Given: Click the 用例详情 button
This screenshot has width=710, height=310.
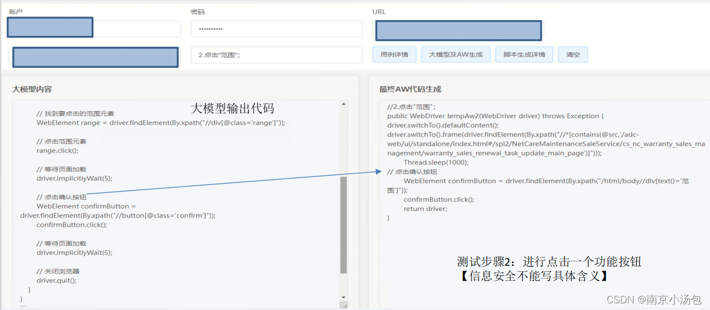Looking at the screenshot, I should (x=394, y=55).
